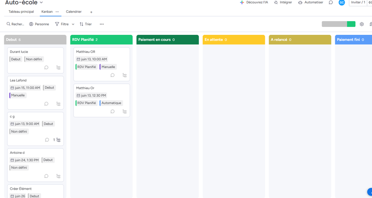Click the GC user avatar
Image resolution: width=372 pixels, height=198 pixels.
coord(342,2)
